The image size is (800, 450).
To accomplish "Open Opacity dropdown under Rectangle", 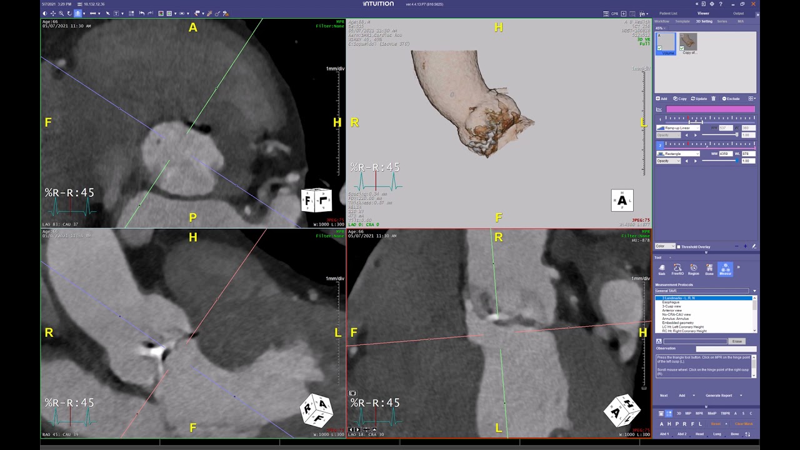I will click(x=669, y=161).
